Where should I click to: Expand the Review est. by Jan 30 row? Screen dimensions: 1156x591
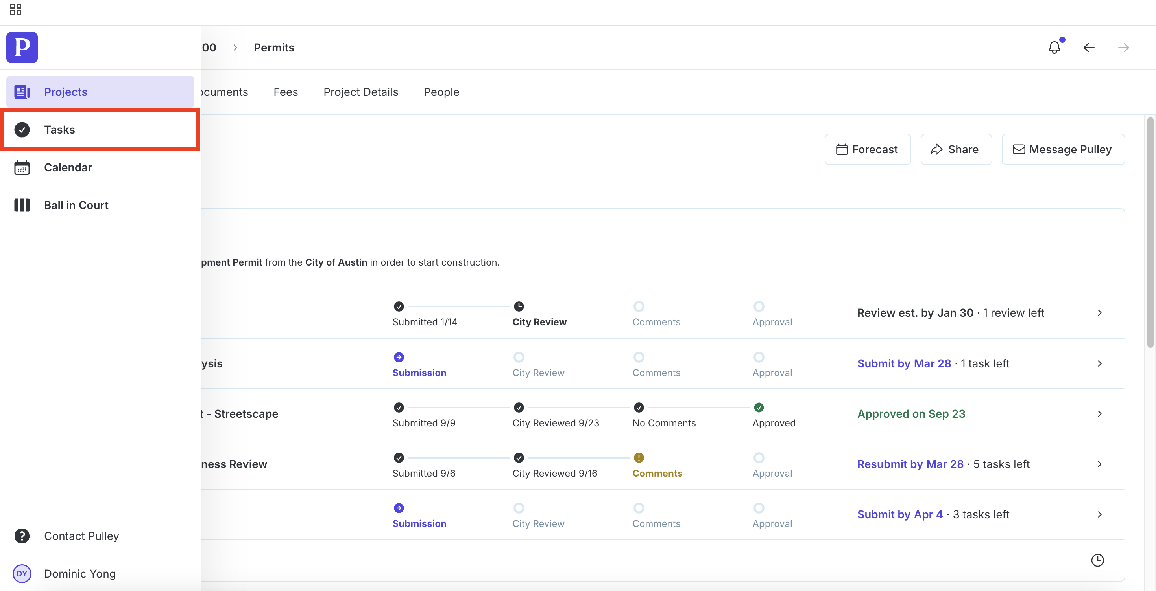1099,313
